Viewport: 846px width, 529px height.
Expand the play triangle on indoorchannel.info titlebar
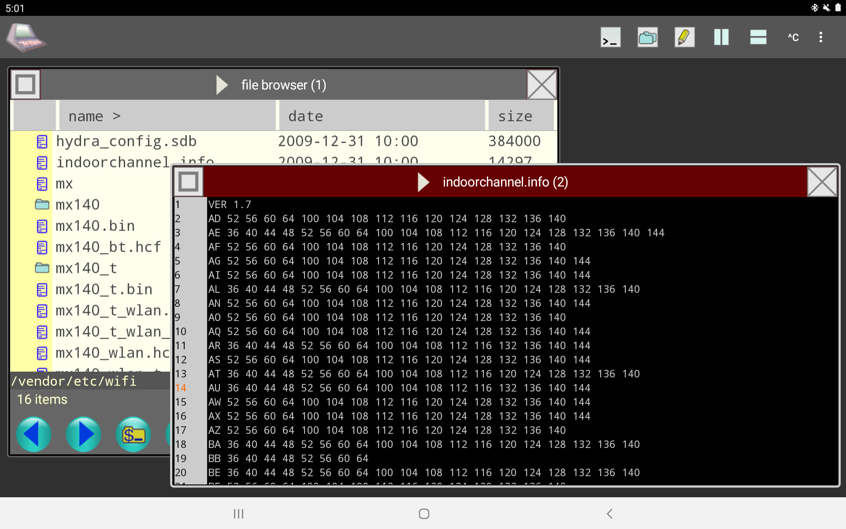(423, 182)
